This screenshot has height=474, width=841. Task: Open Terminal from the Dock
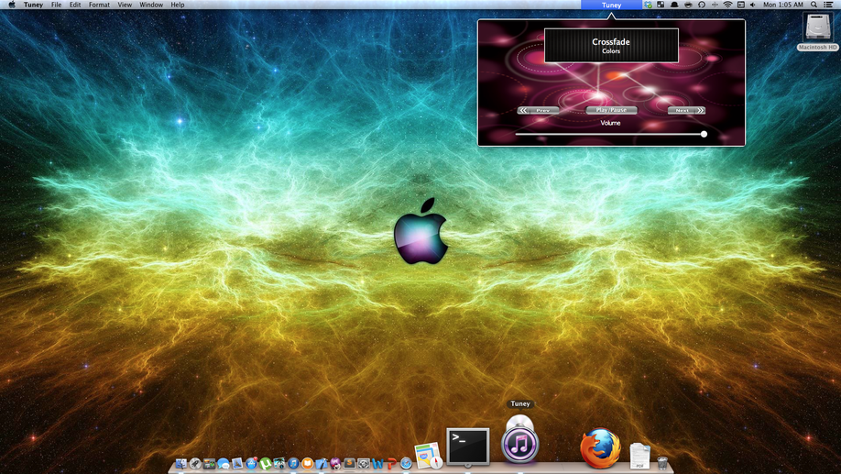(468, 446)
